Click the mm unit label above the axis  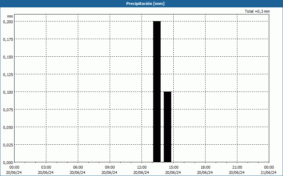point(10,16)
